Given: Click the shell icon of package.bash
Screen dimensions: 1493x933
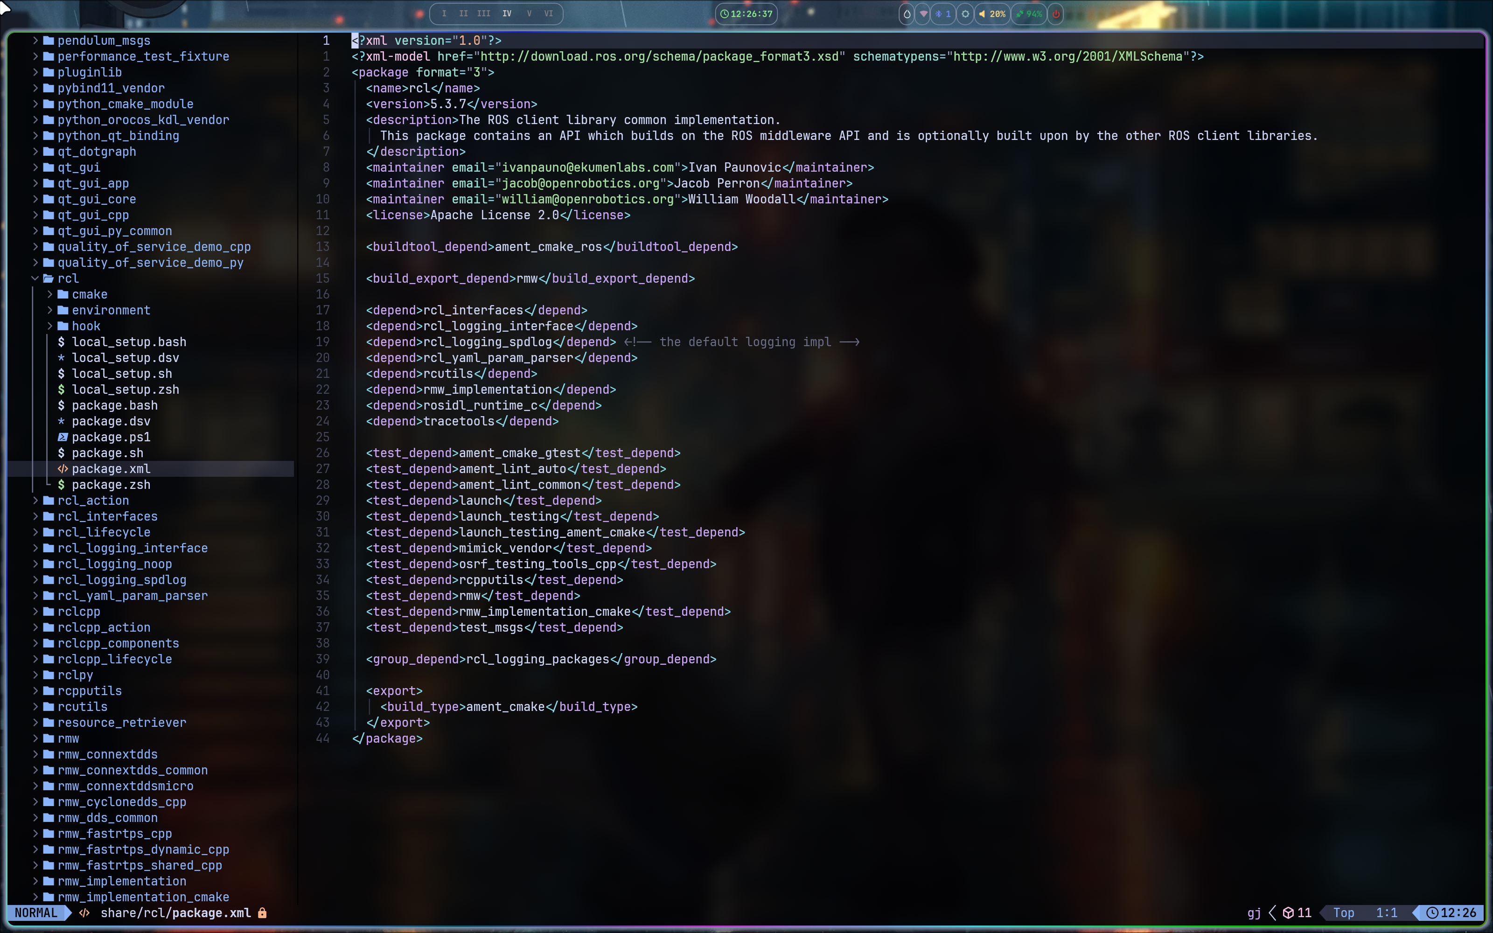Looking at the screenshot, I should tap(61, 405).
